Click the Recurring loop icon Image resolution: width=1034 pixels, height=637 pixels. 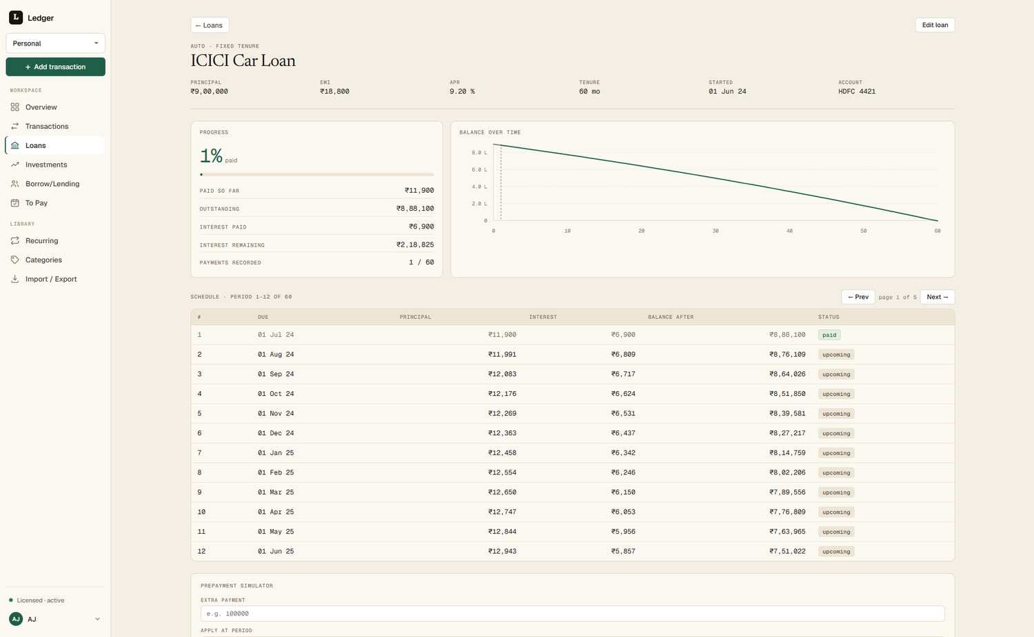click(15, 241)
